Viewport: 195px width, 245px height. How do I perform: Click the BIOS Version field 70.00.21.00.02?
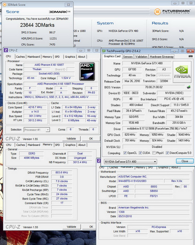[154, 87]
